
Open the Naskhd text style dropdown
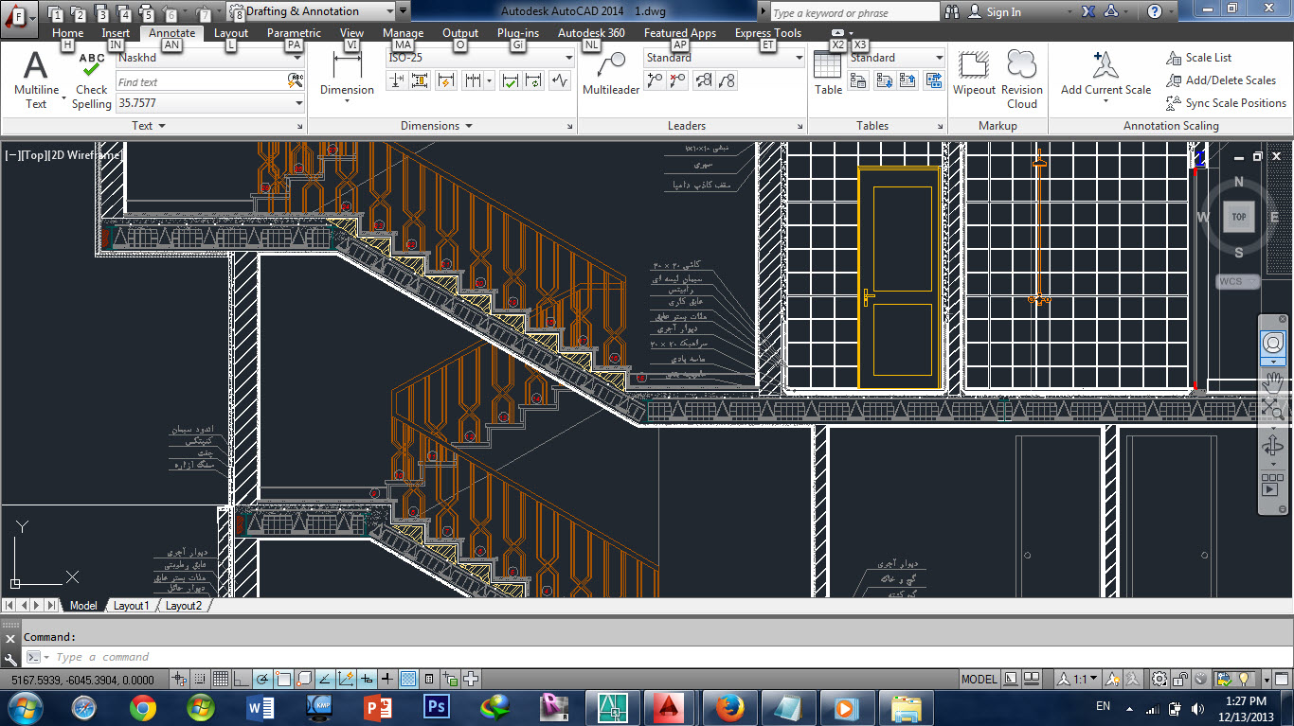(x=210, y=58)
